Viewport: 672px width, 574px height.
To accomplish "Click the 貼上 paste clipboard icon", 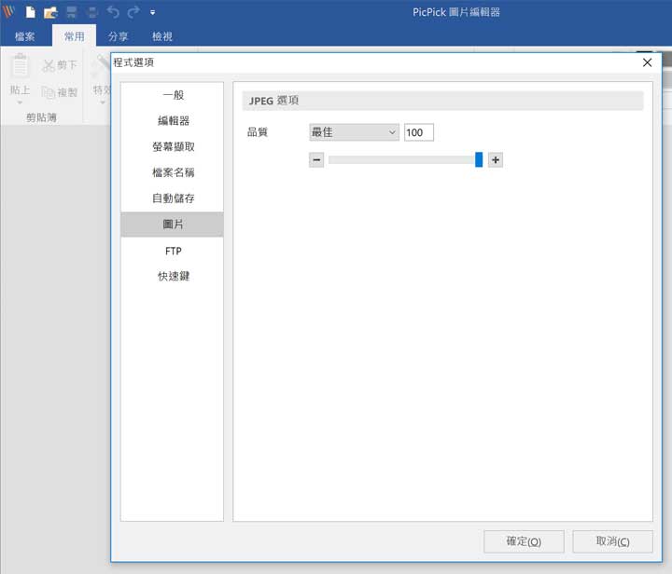I will coord(20,66).
